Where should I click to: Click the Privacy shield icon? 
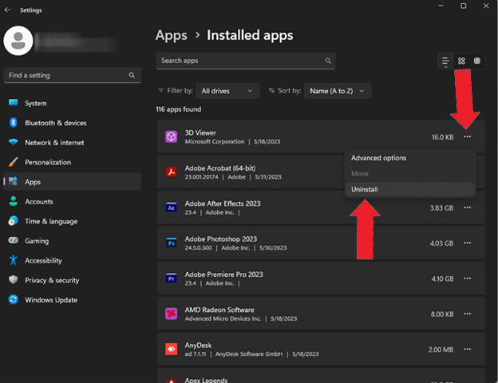[x=14, y=280]
